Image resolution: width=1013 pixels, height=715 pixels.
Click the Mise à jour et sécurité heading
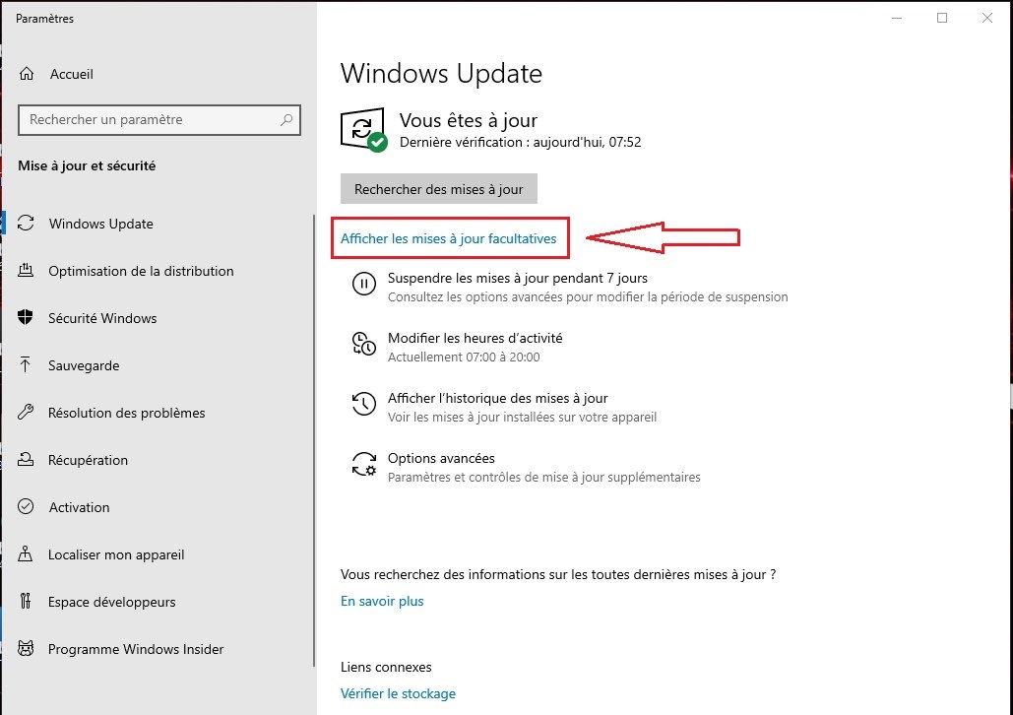pos(87,166)
